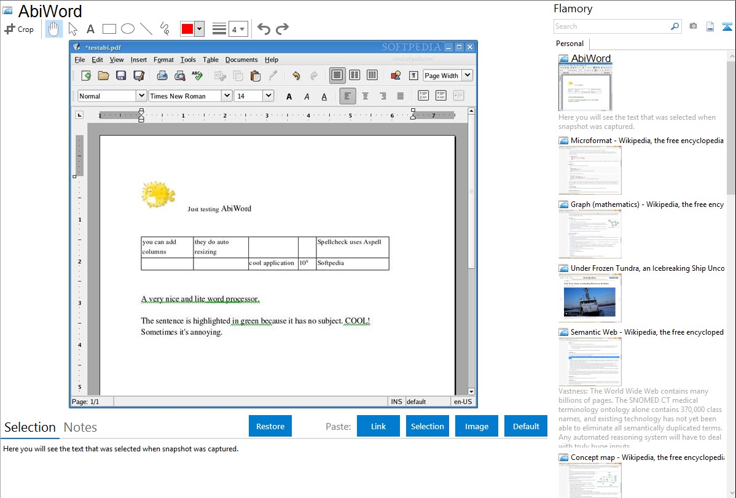Viewport: 736px width, 498px height.
Task: Switch AbiWord to two-column layout
Action: coord(354,75)
